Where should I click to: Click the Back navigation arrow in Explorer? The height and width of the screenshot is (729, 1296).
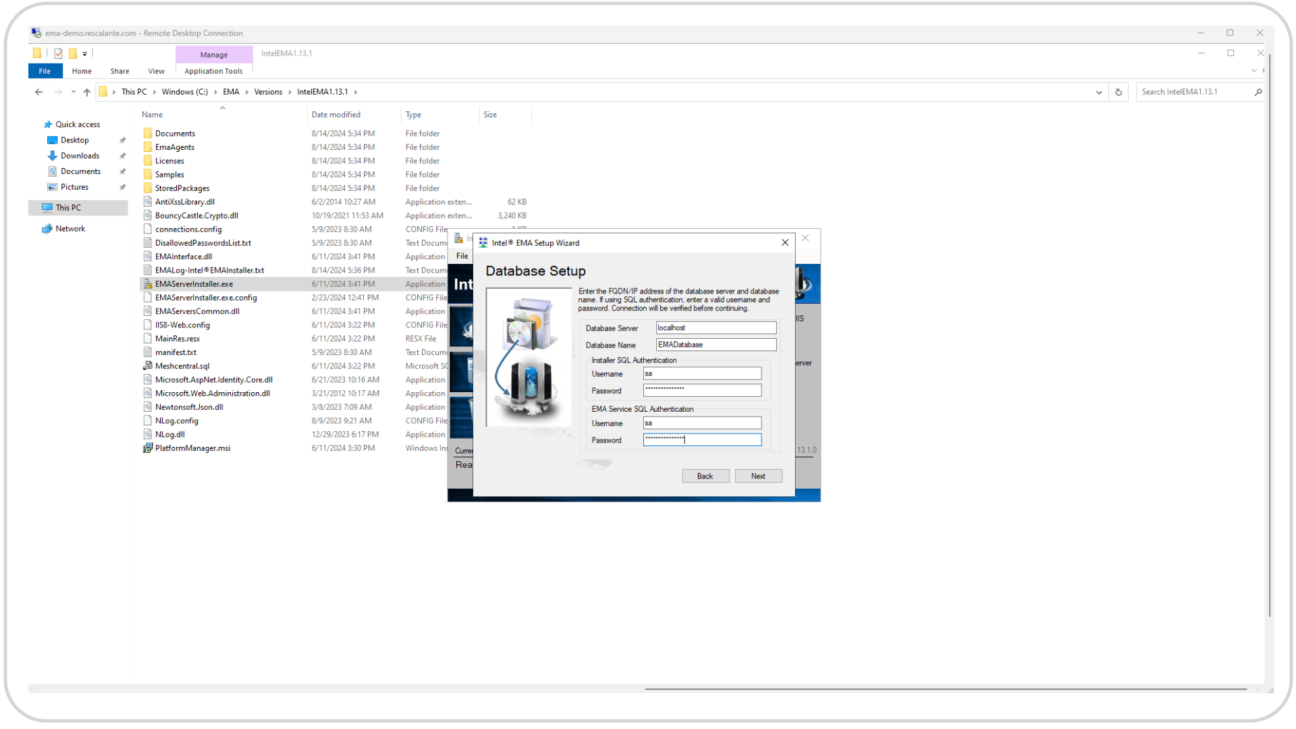coord(38,92)
